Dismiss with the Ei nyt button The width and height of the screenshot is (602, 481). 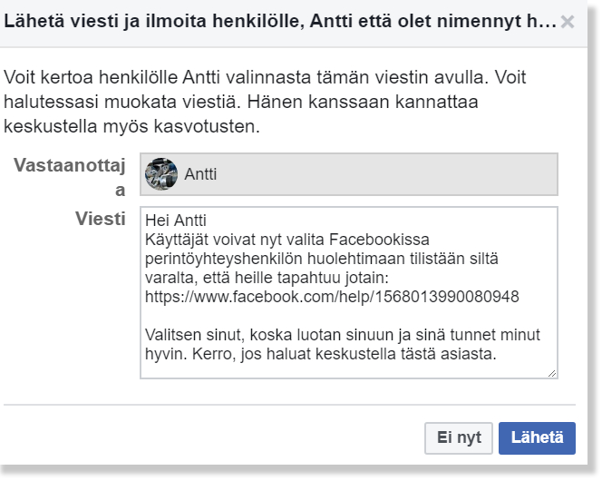(459, 437)
